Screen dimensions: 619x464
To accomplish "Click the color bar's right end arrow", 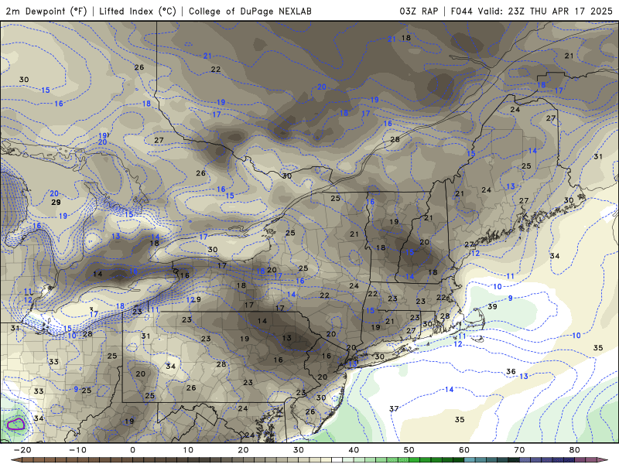I will [604, 460].
